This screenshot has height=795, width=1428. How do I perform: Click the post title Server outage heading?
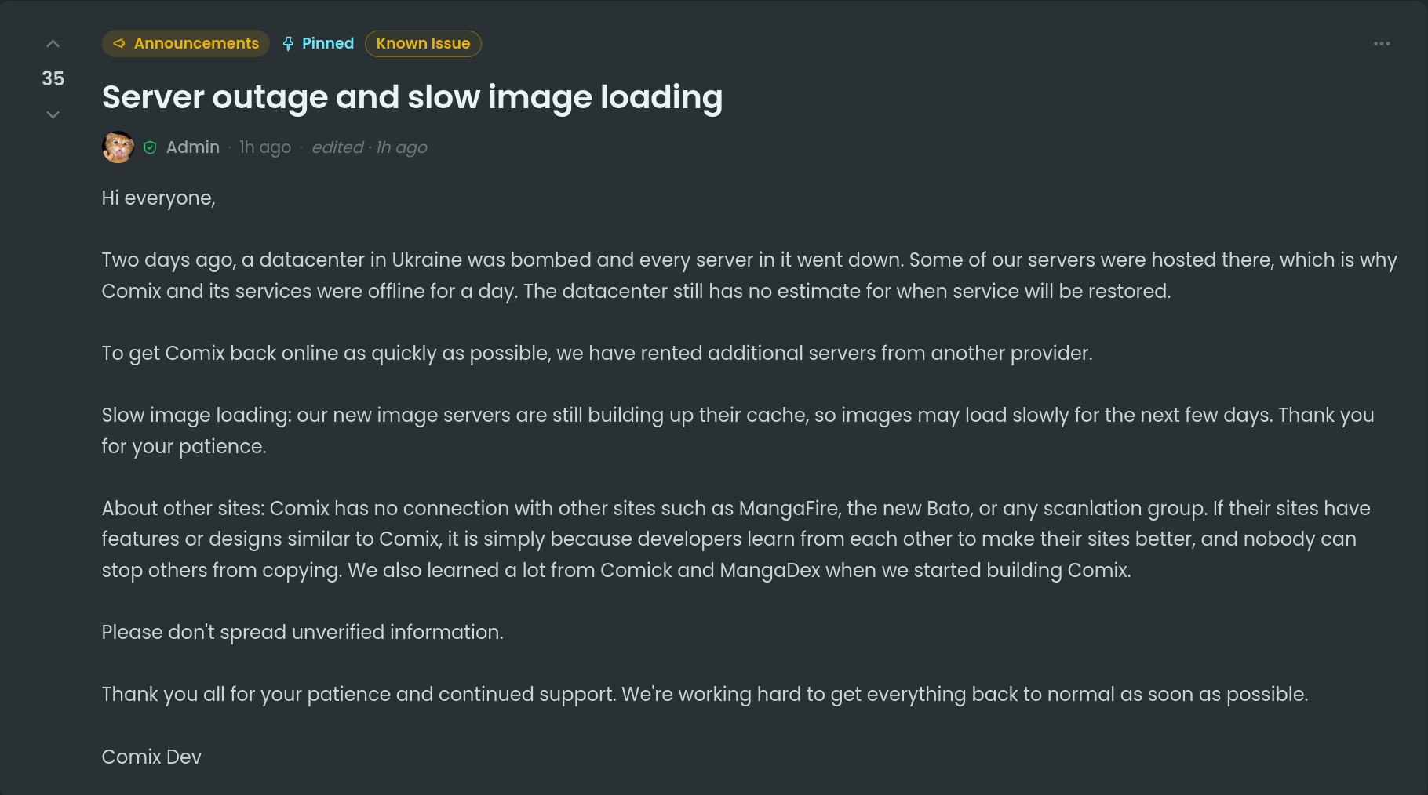coord(412,97)
